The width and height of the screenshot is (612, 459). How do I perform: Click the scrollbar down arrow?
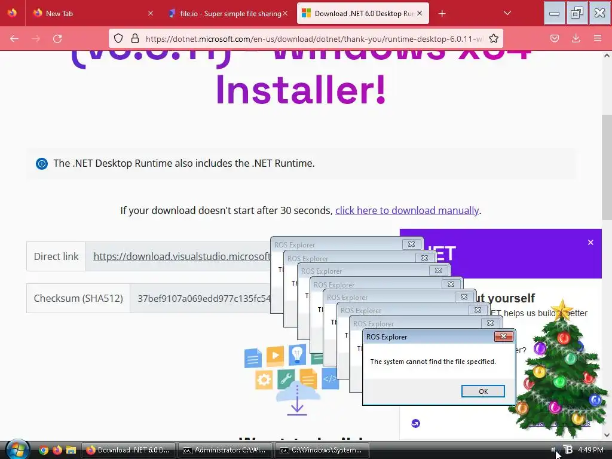(x=607, y=435)
